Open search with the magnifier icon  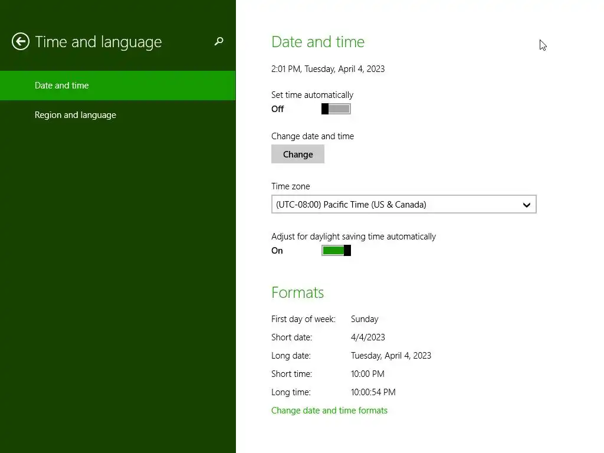point(219,41)
